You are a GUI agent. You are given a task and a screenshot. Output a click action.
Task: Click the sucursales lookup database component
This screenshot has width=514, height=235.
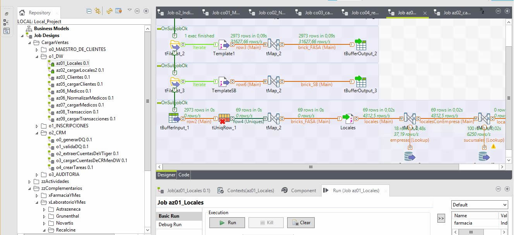tap(484, 156)
